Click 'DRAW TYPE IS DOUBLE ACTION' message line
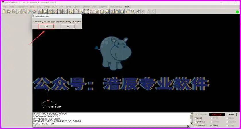This screenshot has width=241, height=129. point(50,114)
